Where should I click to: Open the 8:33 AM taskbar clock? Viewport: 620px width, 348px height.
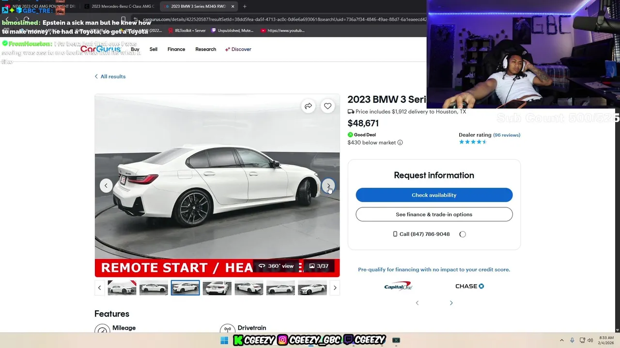[606, 340]
